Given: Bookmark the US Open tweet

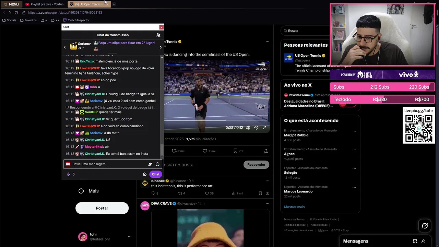Looking at the screenshot, I should 239,151.
